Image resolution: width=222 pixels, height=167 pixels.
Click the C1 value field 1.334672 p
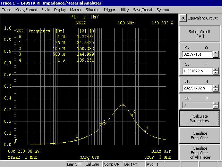(197, 71)
